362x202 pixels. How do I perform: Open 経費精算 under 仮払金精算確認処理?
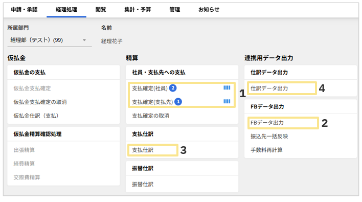[24, 164]
